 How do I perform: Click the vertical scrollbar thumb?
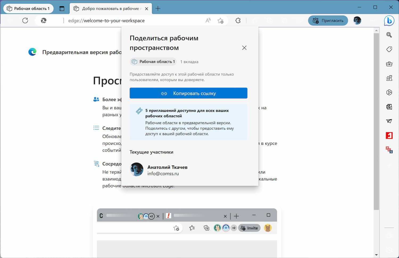click(x=376, y=121)
